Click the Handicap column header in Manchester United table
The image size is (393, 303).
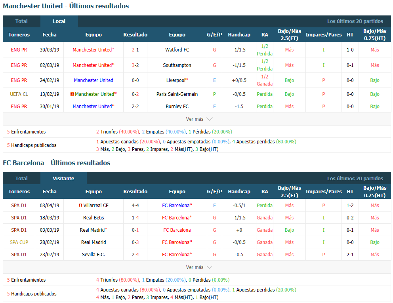click(x=239, y=35)
